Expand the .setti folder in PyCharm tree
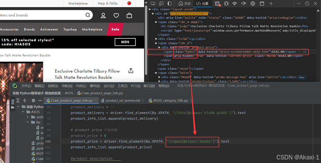The width and height of the screenshot is (321, 163). [x=28, y=117]
